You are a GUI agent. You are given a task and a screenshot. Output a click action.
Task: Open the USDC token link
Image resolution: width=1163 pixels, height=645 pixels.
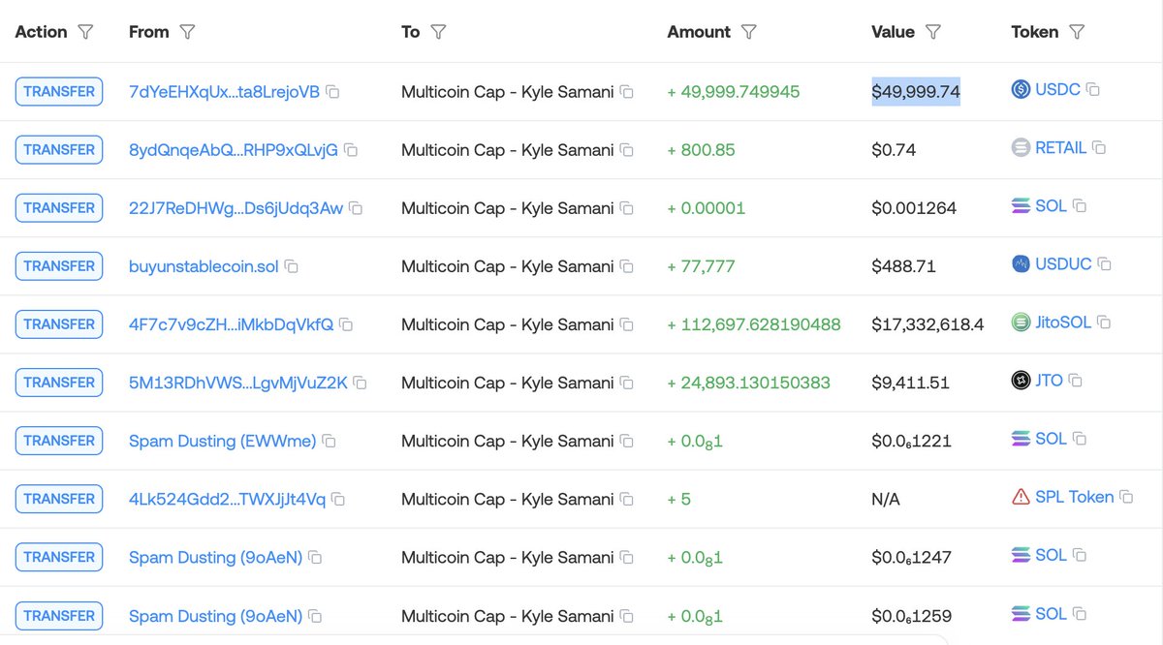(1057, 89)
